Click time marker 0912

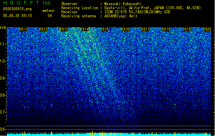[43, 29]
